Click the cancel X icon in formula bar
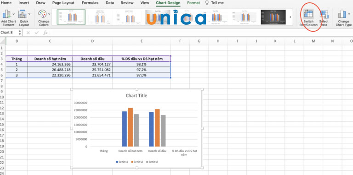353x175 pixels. (x=28, y=33)
